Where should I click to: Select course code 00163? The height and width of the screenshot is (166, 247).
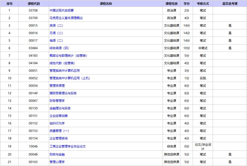[33, 162]
